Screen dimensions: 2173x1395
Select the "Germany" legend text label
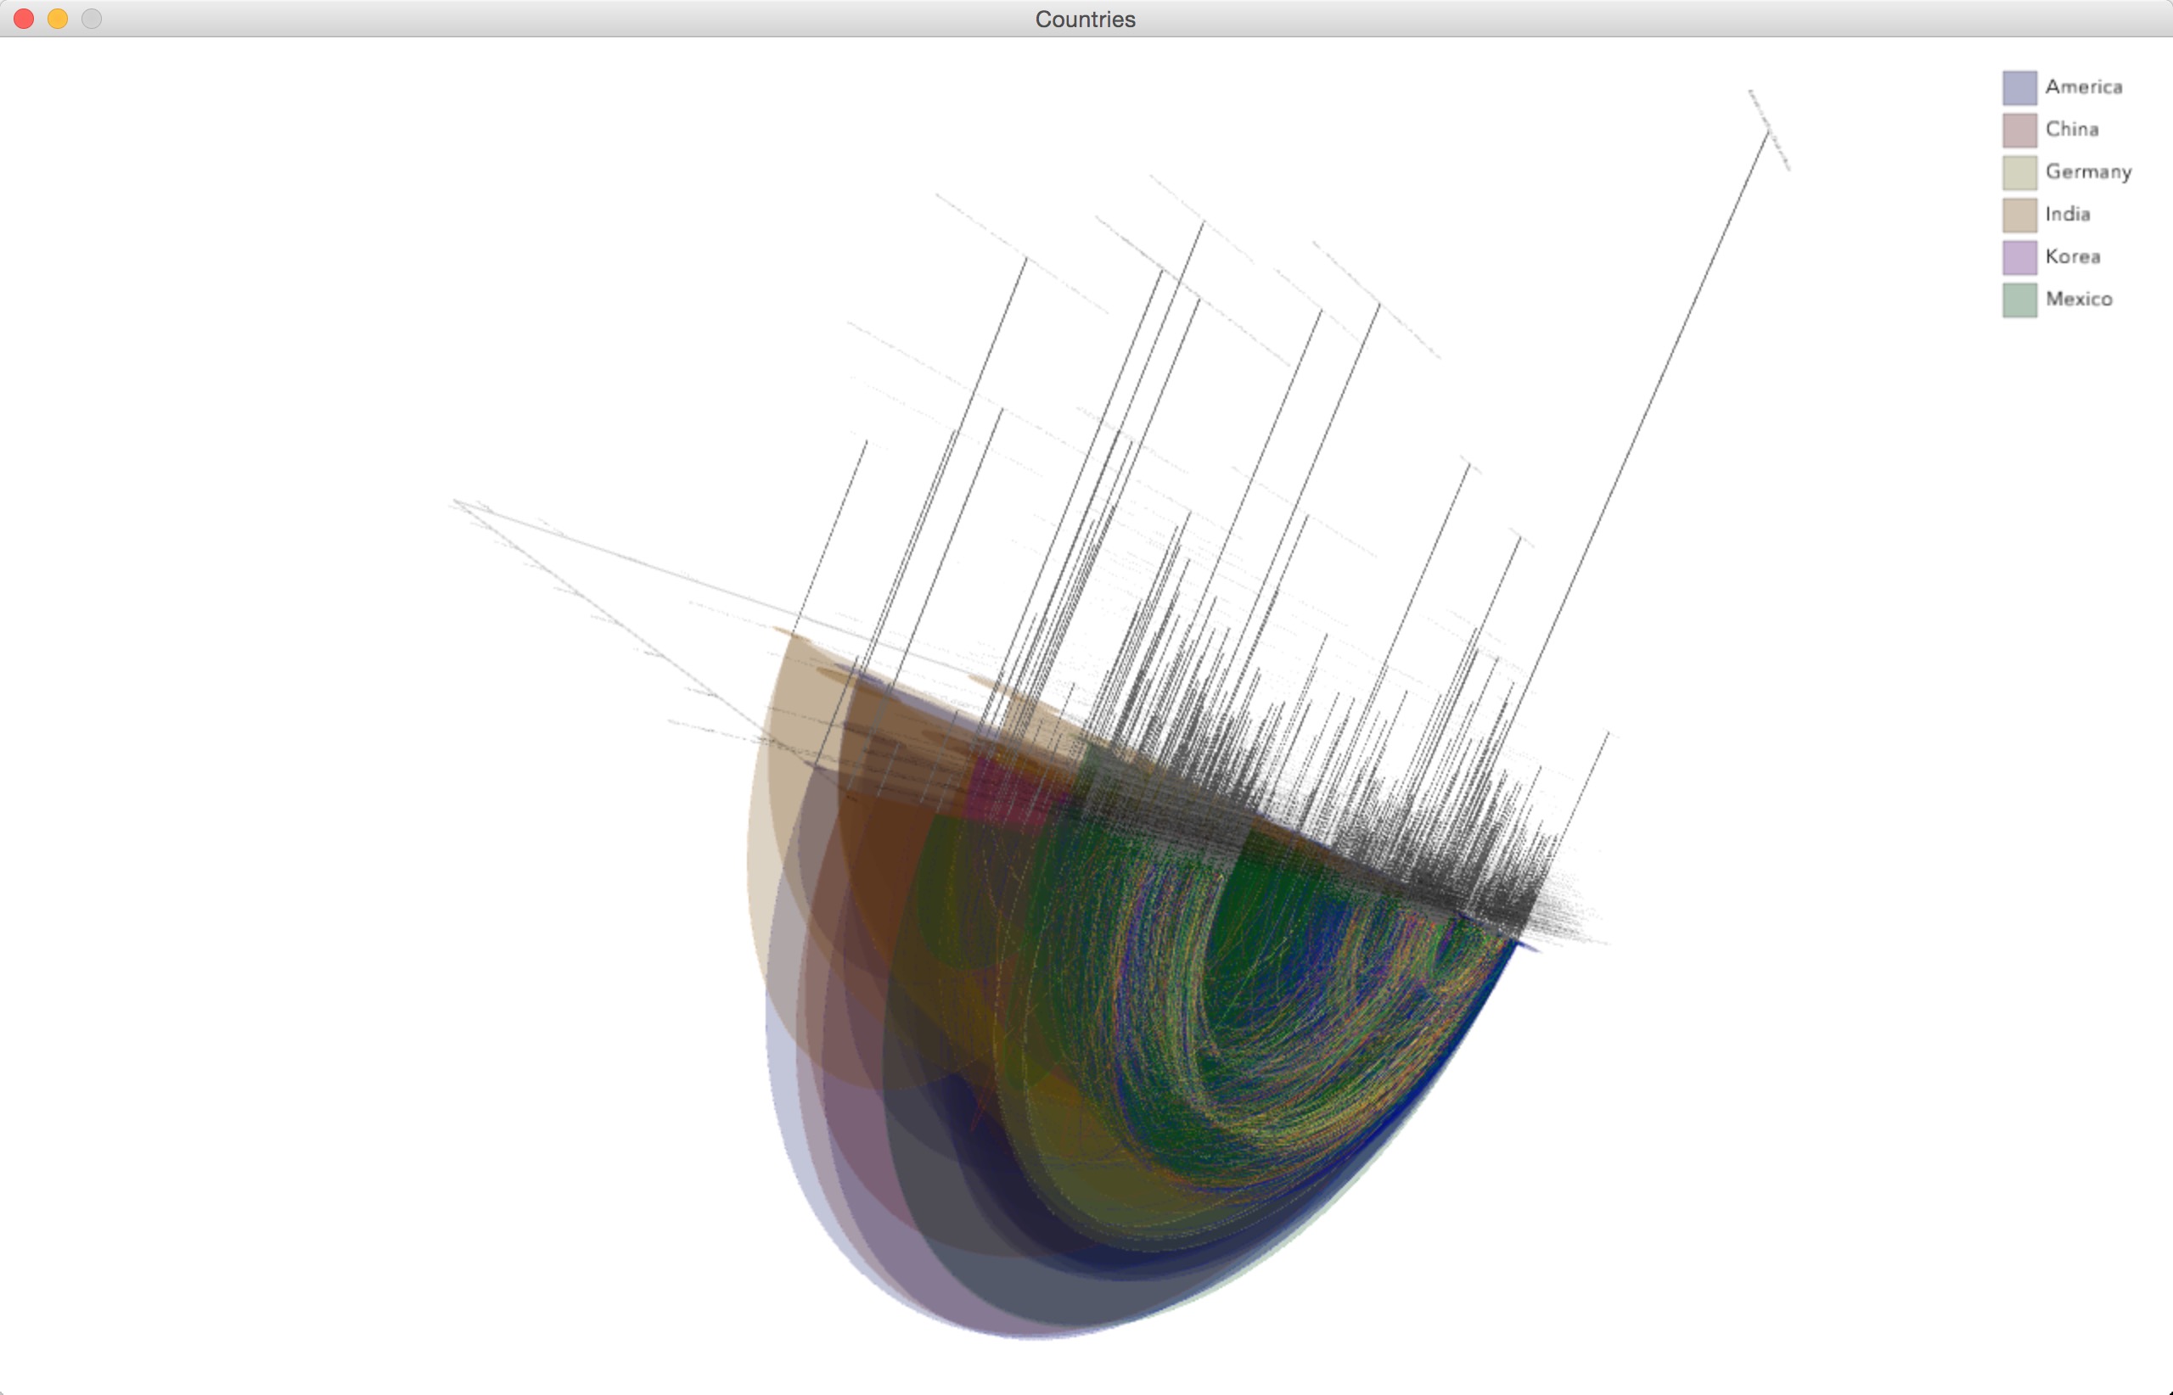[x=2088, y=172]
